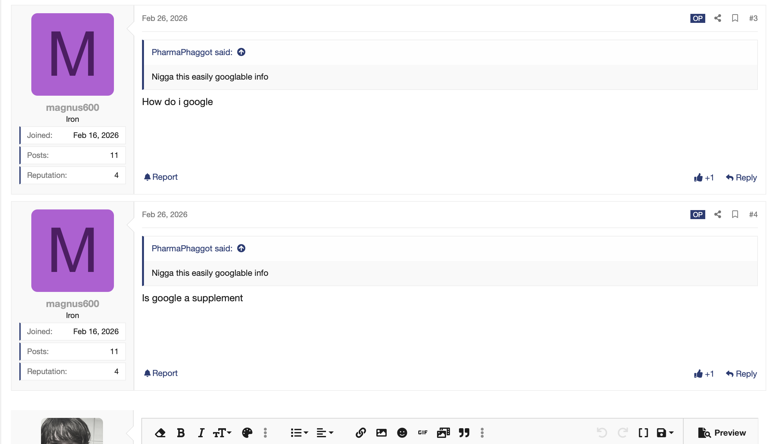
Task: Click the eraser remove formatting icon
Action: coord(160,433)
